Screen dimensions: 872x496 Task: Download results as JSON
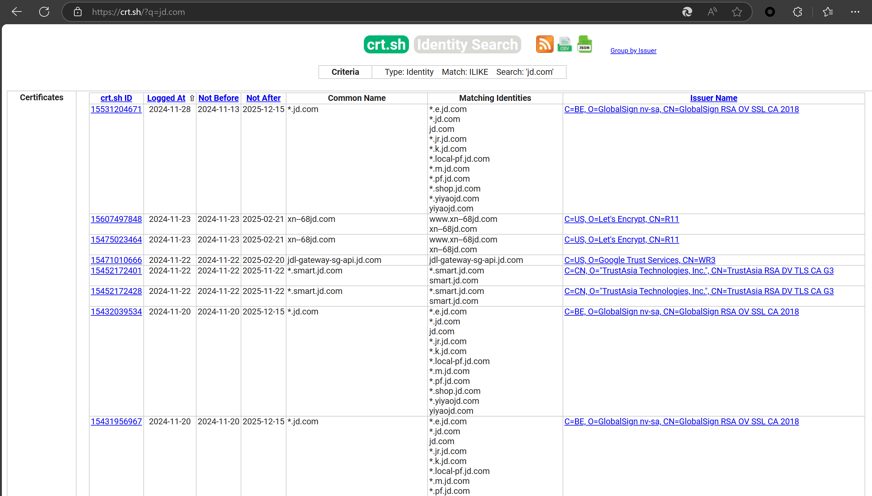coord(585,44)
